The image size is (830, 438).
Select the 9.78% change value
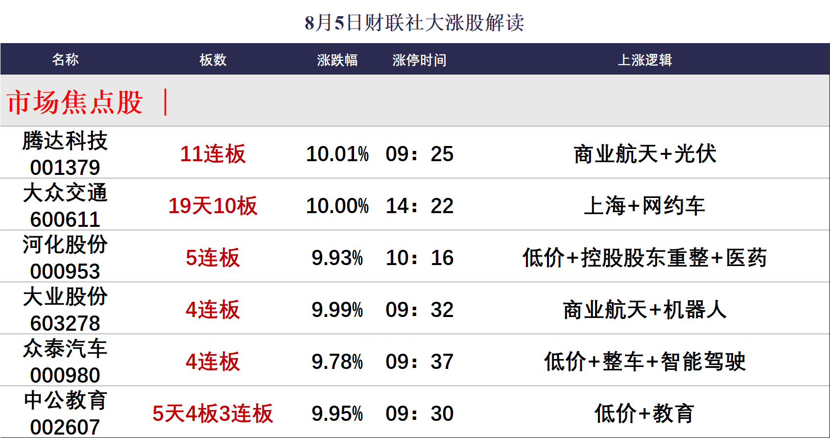click(x=337, y=362)
